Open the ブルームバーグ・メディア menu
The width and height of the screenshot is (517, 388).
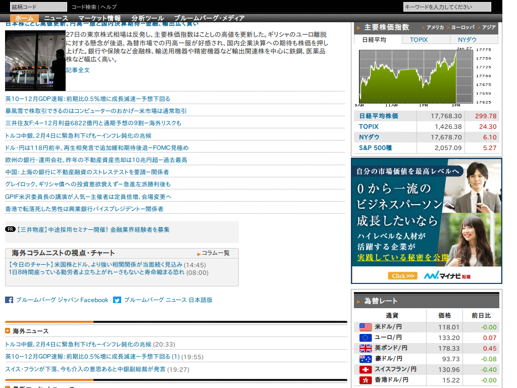209,18
